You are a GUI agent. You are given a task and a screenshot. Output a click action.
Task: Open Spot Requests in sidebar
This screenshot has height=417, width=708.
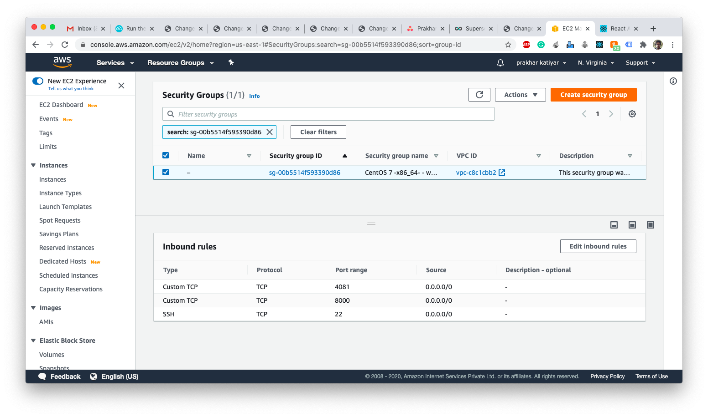click(x=60, y=220)
